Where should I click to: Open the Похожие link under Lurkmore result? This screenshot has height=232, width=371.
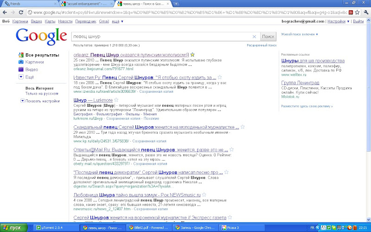[x=151, y=118]
